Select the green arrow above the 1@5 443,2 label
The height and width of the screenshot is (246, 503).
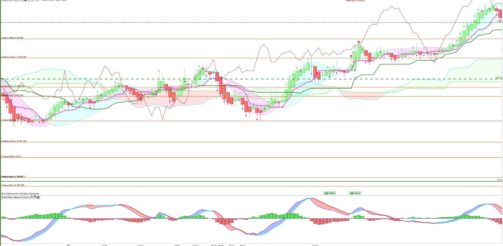coord(355,70)
